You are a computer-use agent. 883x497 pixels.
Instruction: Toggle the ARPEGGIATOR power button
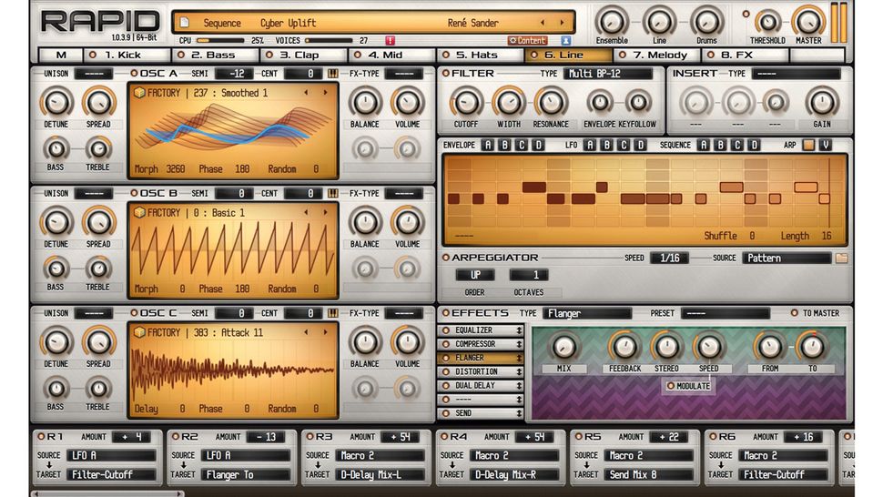445,258
